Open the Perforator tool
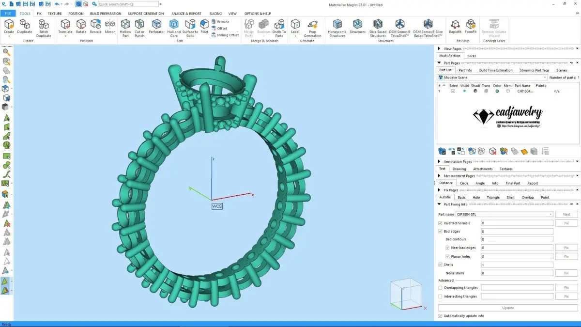Screen dimensions: 581x327 click(156, 27)
